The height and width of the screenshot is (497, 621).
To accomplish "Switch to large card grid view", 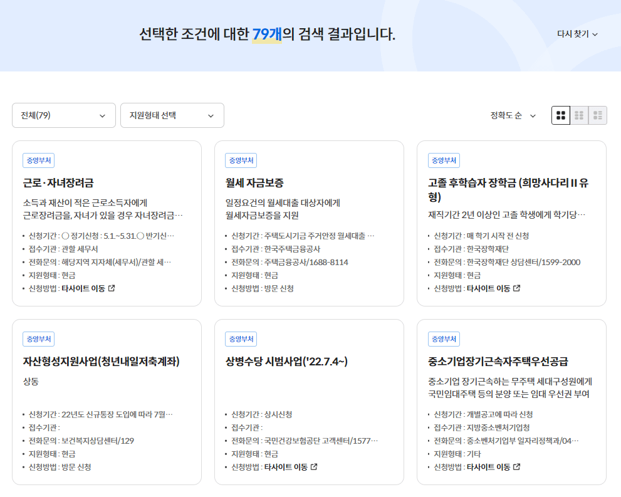I will point(561,115).
